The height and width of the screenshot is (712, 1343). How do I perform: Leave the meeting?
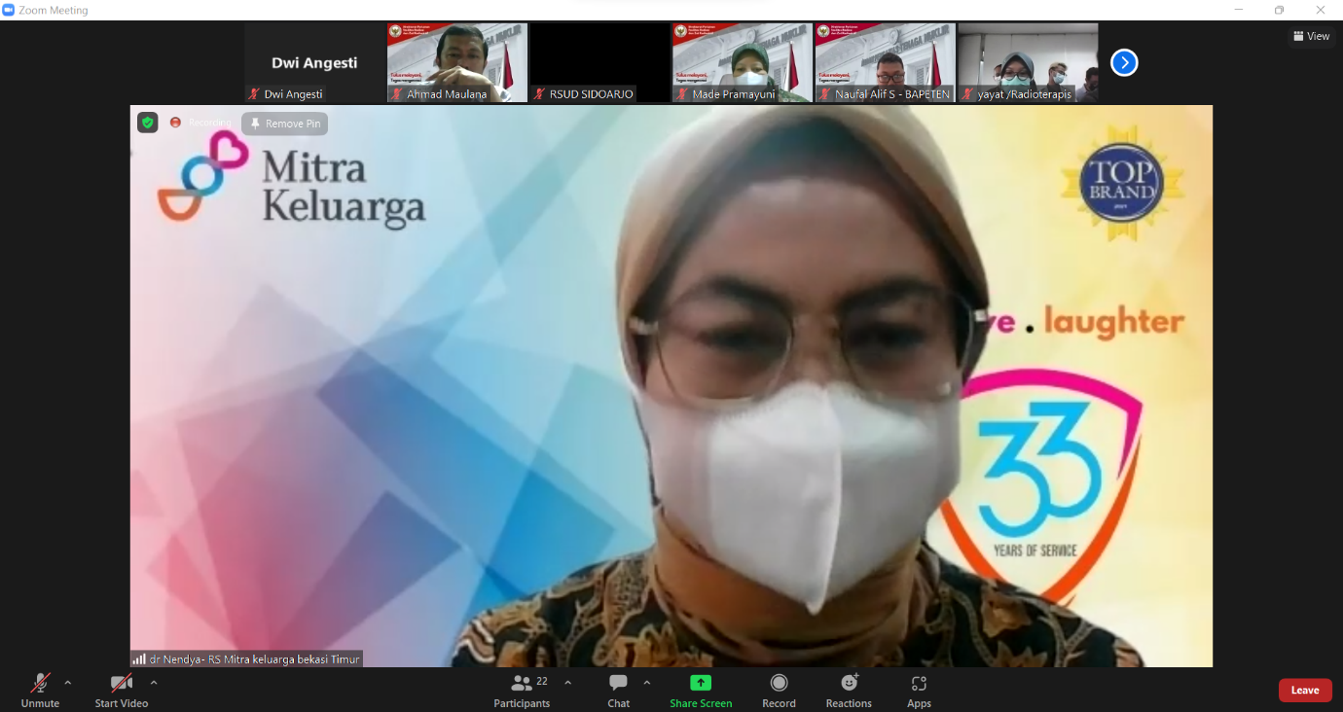(x=1305, y=691)
